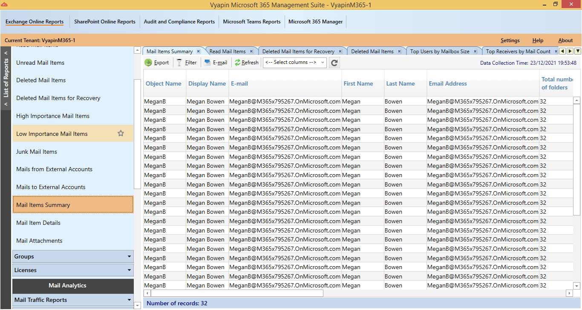Click the gray reload button beside Select columns

click(334, 63)
